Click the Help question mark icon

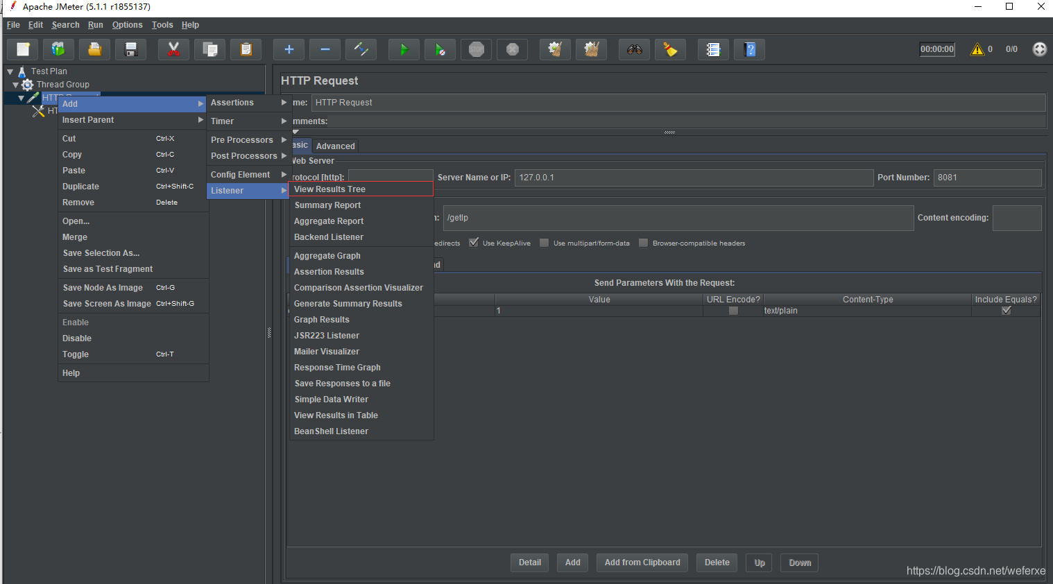pyautogui.click(x=750, y=49)
